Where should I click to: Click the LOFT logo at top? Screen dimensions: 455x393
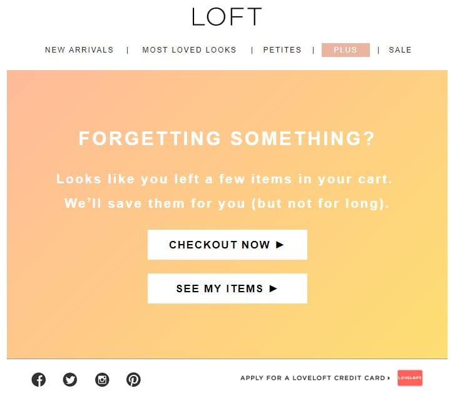tap(227, 16)
